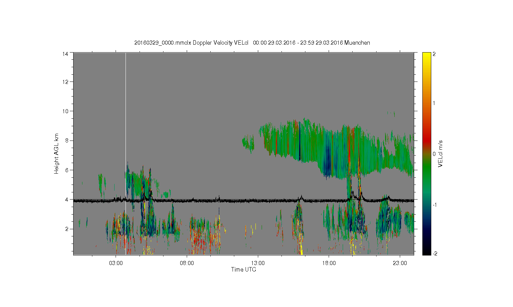Click the height axis label 12
Image resolution: width=513 pixels, height=307 pixels.
[x=65, y=82]
